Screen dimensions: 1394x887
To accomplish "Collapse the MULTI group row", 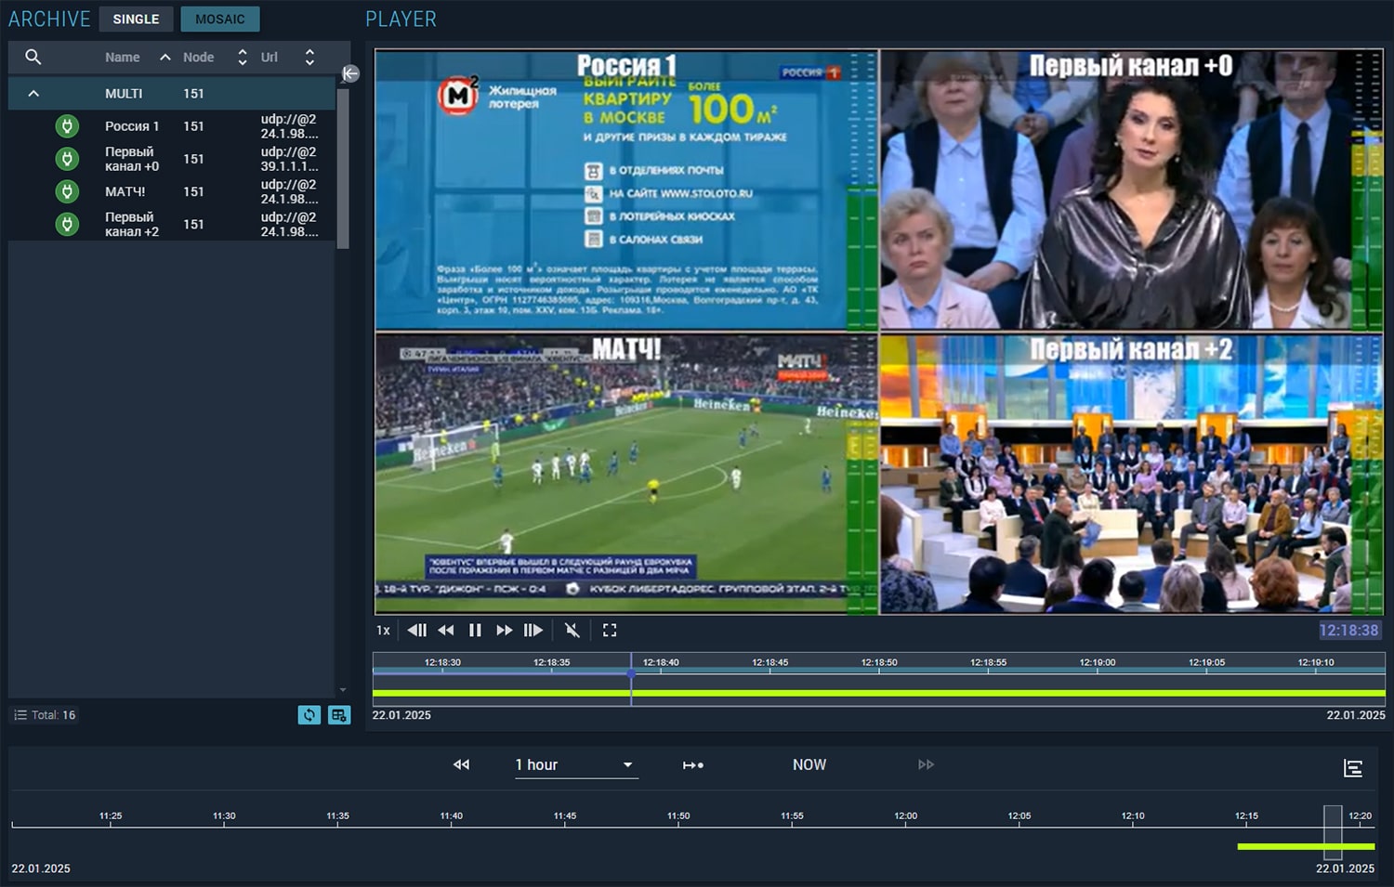I will point(33,94).
